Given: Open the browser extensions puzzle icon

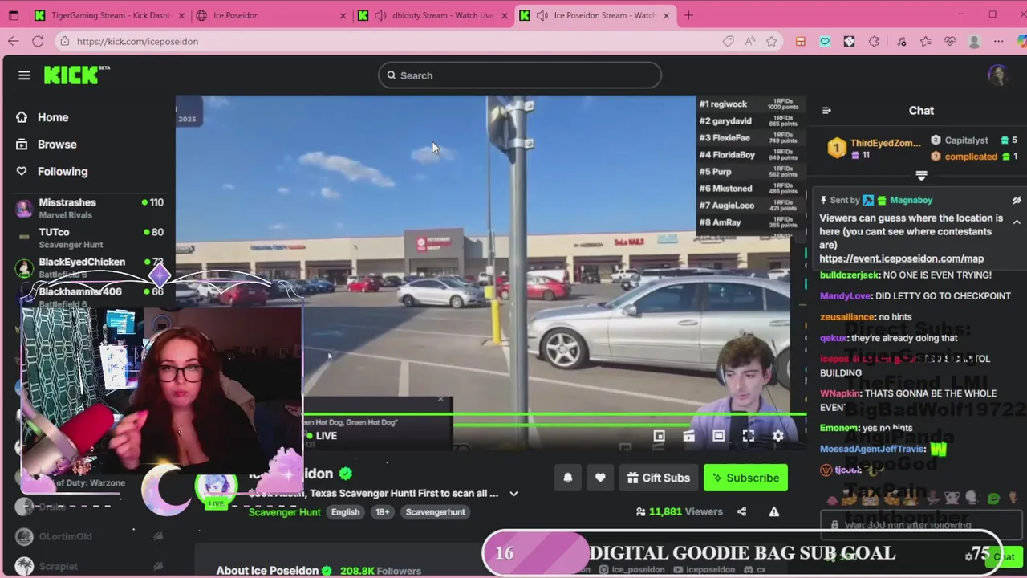Looking at the screenshot, I should [874, 41].
